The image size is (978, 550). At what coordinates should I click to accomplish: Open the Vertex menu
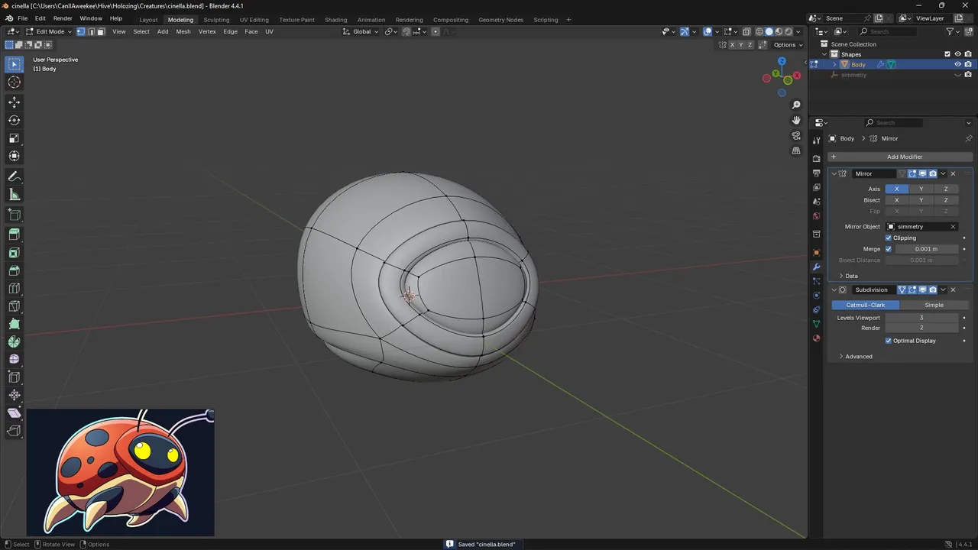[207, 31]
